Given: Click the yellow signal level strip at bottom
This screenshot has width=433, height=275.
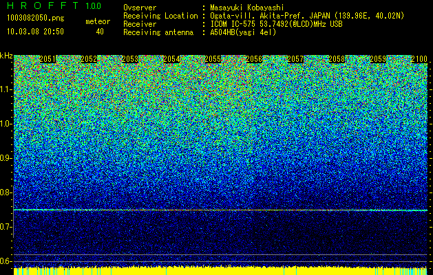Looking at the screenshot, I should coord(220,271).
